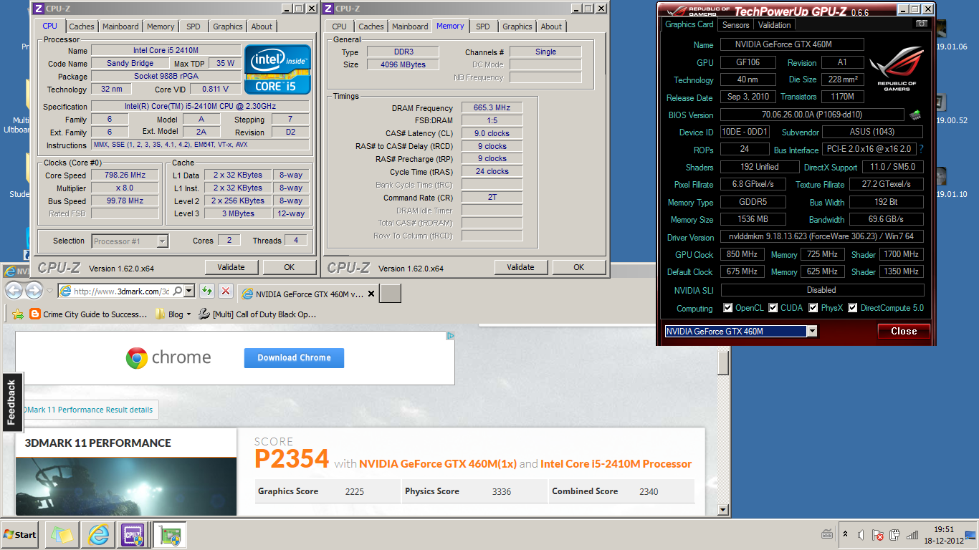Viewport: 979px width, 550px height.
Task: Click the Feedback side tab
Action: click(x=11, y=402)
